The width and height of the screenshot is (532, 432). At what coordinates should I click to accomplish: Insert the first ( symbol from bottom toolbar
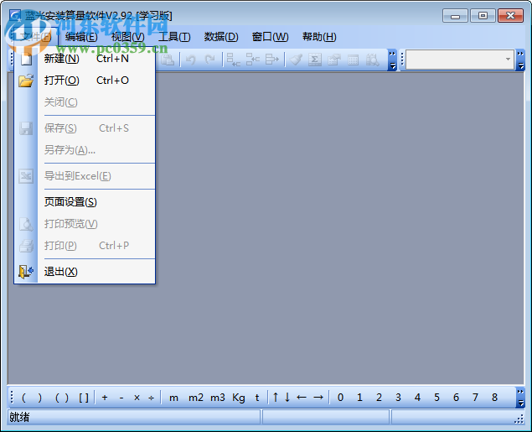23,398
